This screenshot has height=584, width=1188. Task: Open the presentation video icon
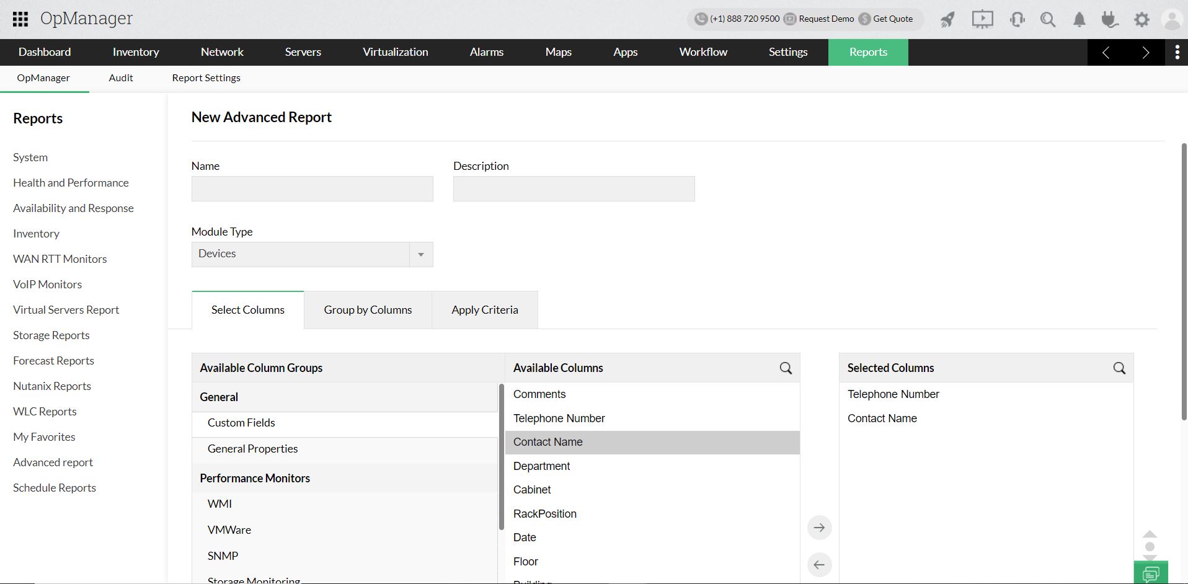pos(982,19)
